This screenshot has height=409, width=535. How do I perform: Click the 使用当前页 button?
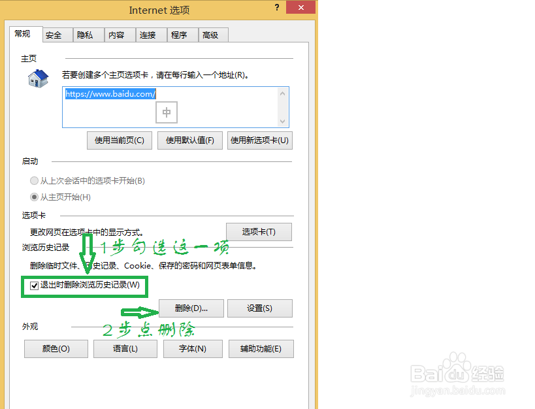tap(120, 140)
